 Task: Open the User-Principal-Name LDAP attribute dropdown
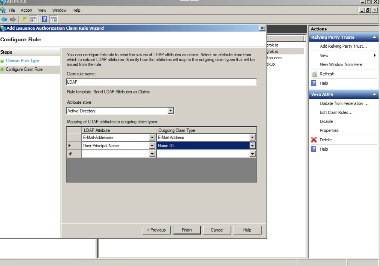click(152, 146)
